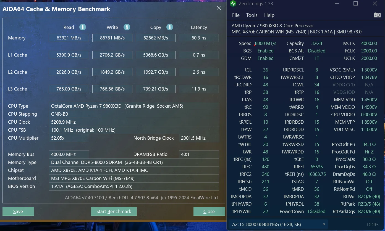Click the L2 Cache latency 2.6 ns
The image size is (385, 231).
[x=199, y=72]
